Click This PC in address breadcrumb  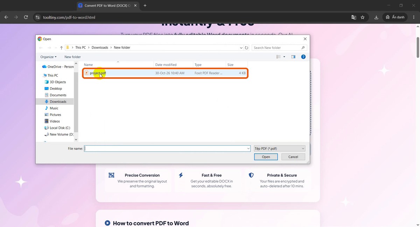[x=80, y=47]
